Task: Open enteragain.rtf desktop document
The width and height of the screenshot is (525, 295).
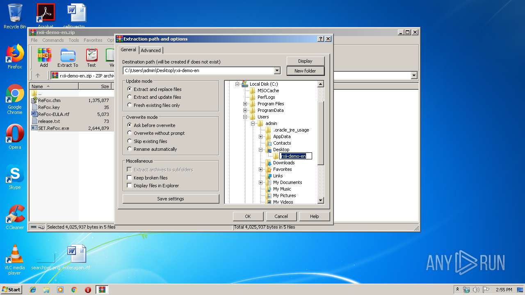Action: 77,257
